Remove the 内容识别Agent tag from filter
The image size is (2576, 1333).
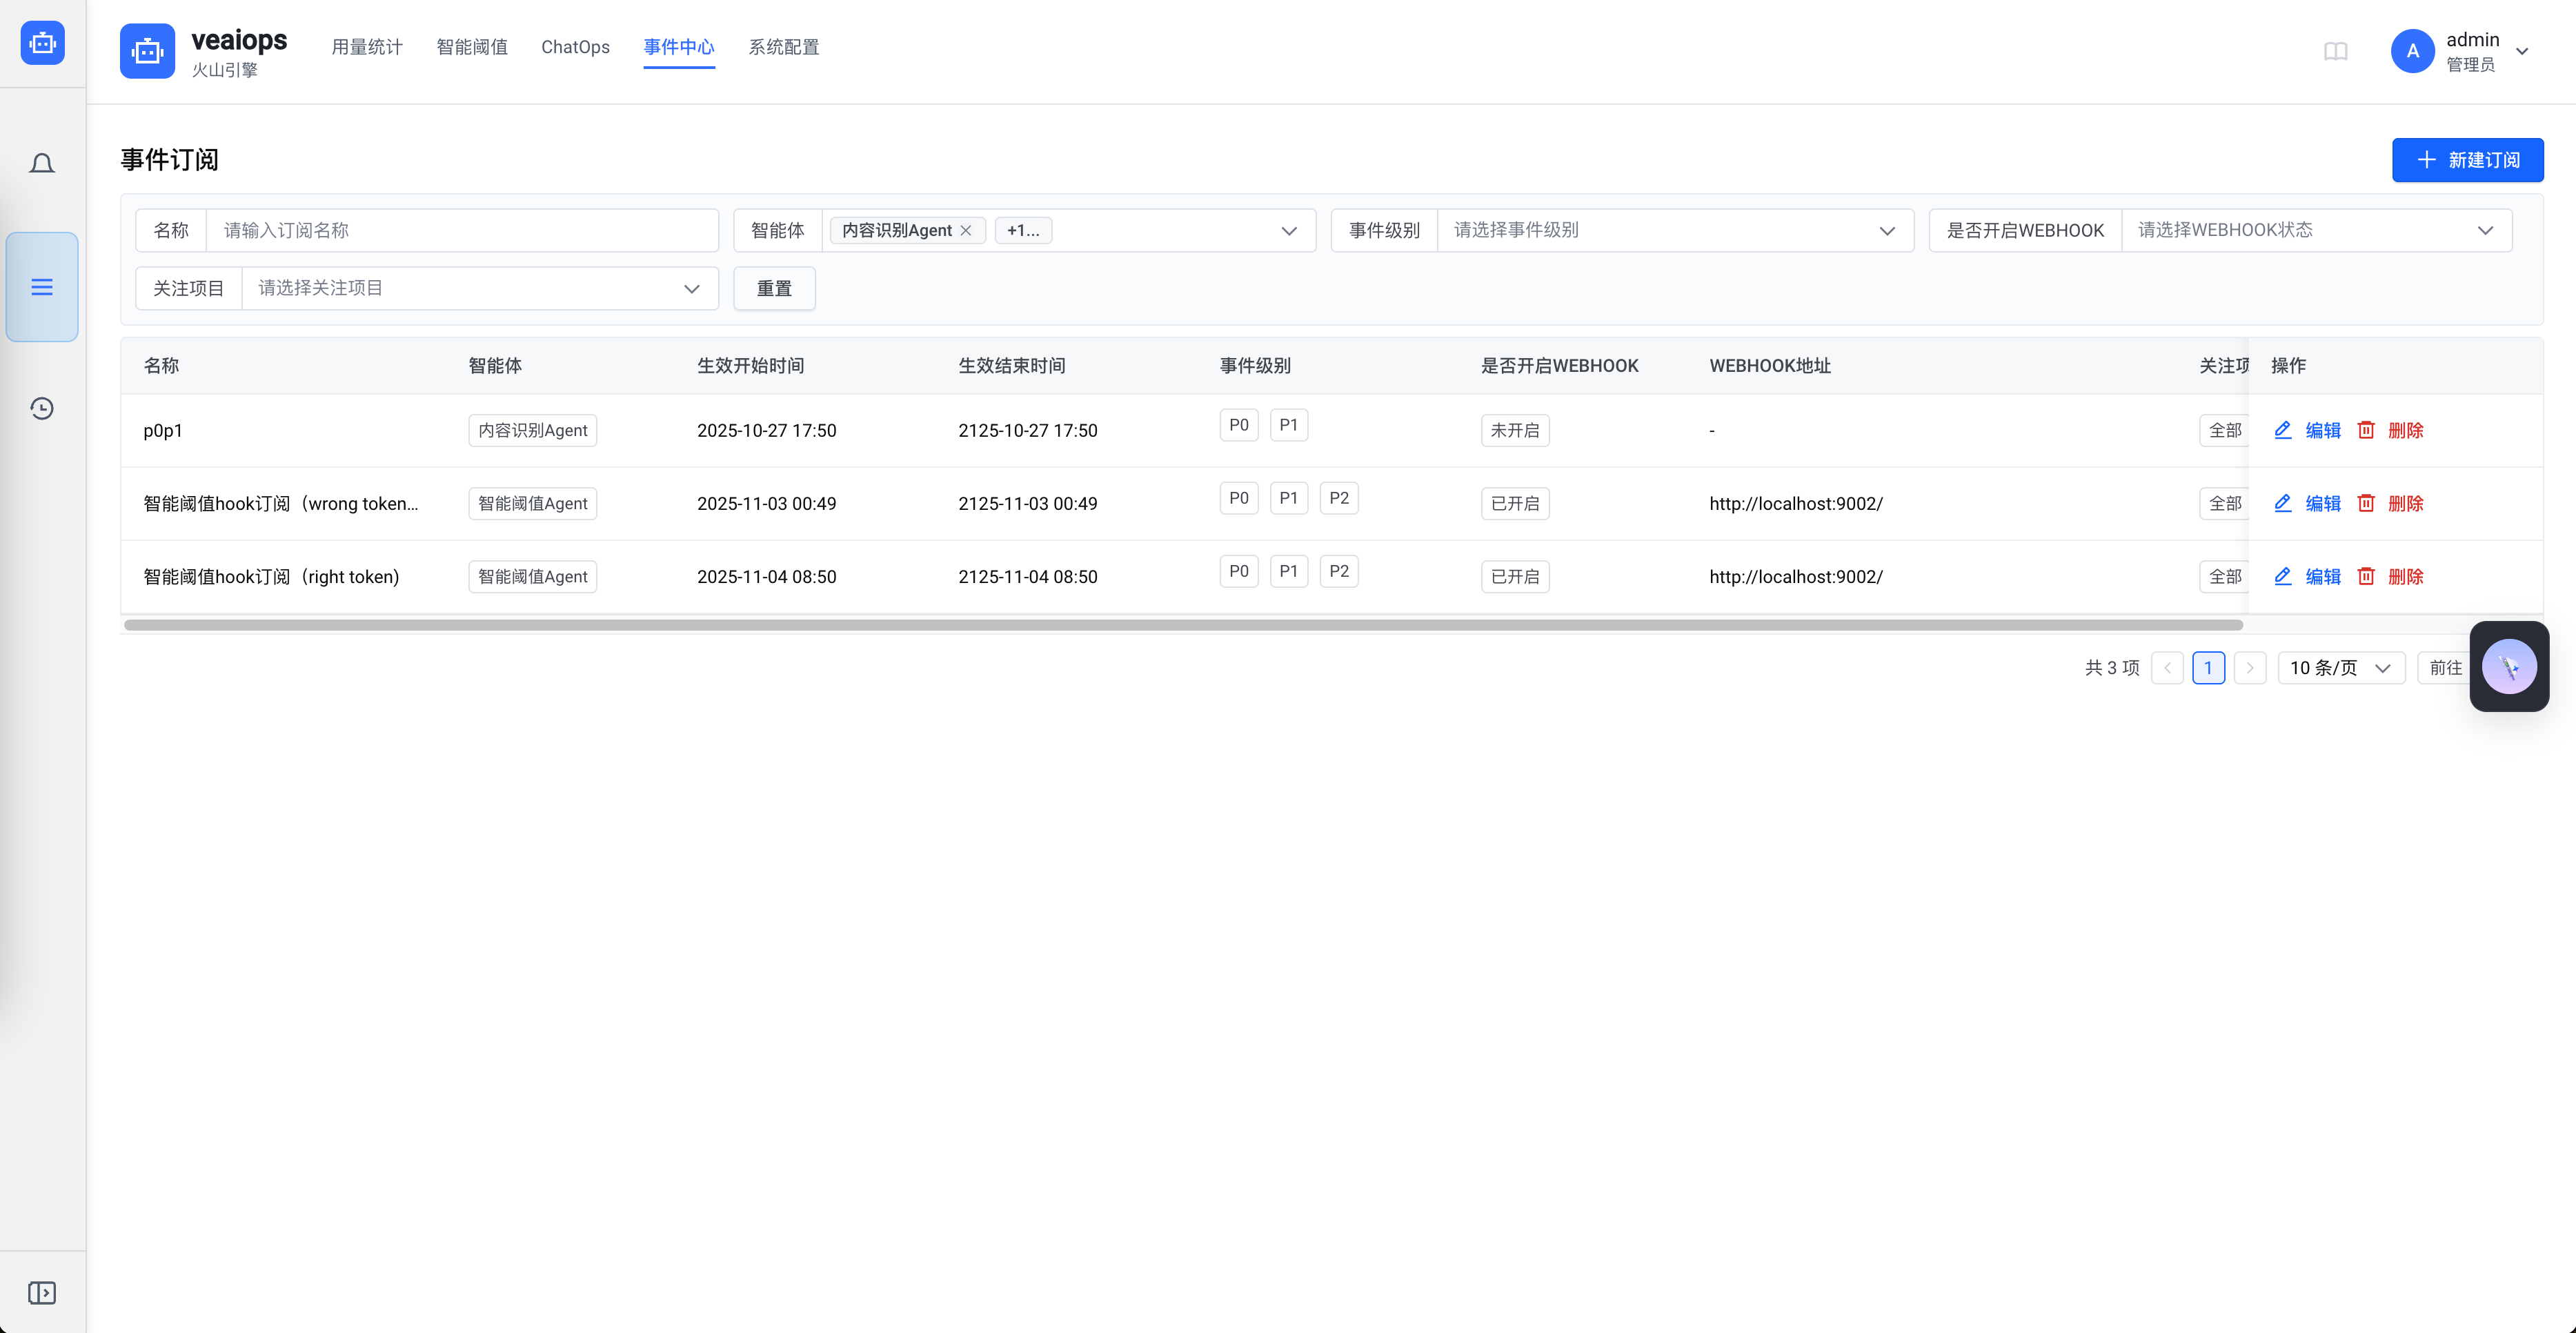(x=966, y=231)
